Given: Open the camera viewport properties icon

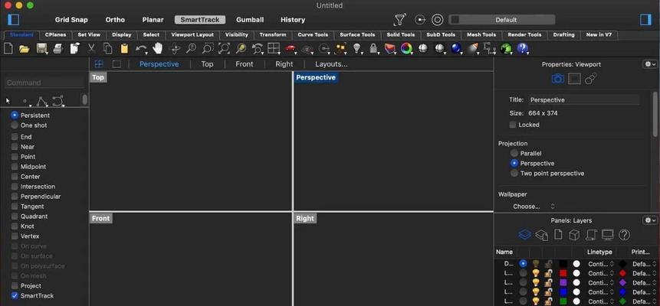Looking at the screenshot, I should [x=558, y=79].
